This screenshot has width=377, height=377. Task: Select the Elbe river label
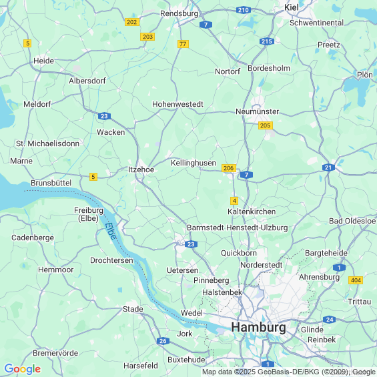tap(111, 231)
